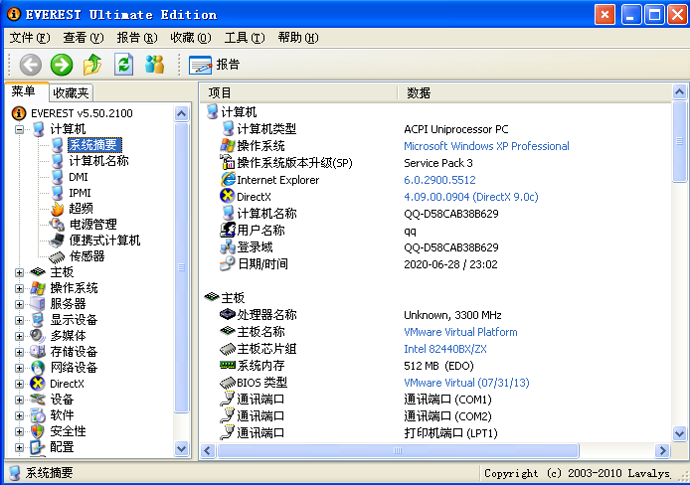
Task: Open 便携式计算机 laptop icon
Action: [x=58, y=241]
